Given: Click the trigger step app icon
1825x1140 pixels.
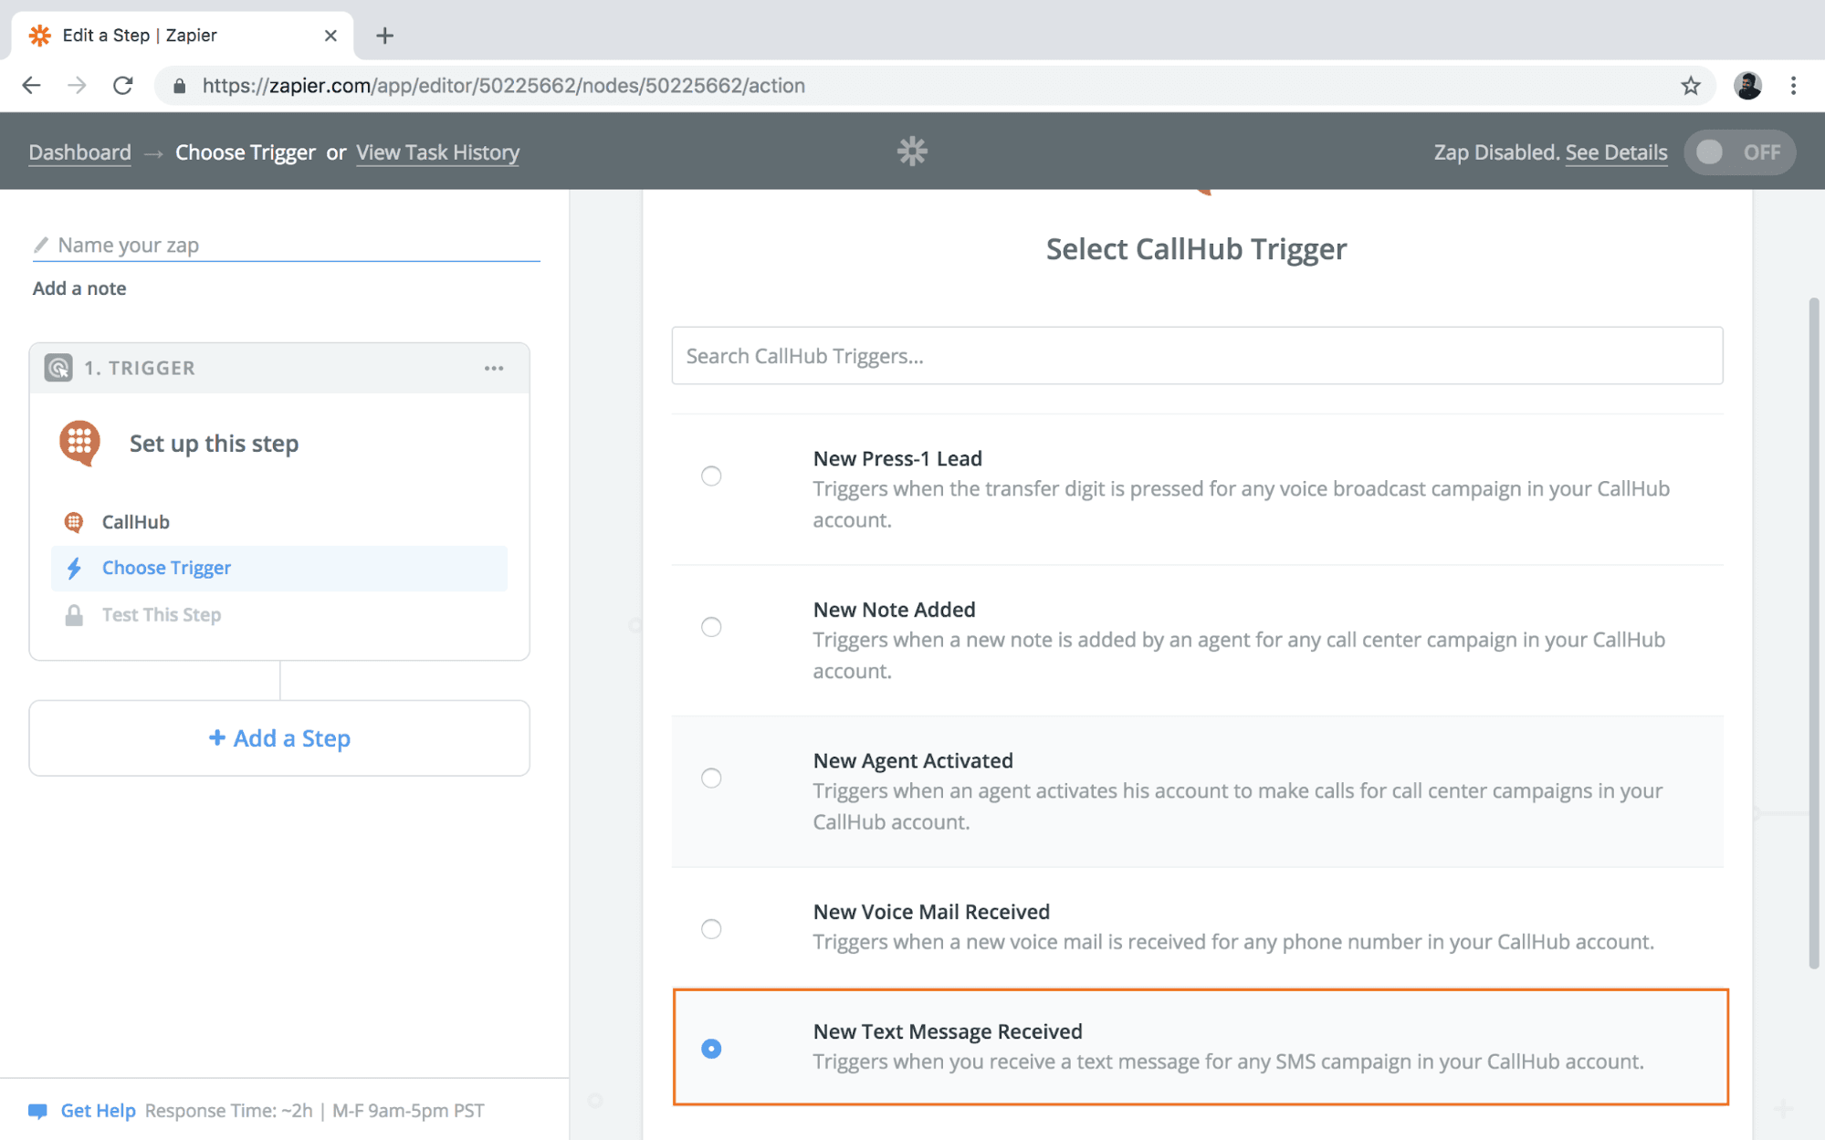Looking at the screenshot, I should click(58, 368).
